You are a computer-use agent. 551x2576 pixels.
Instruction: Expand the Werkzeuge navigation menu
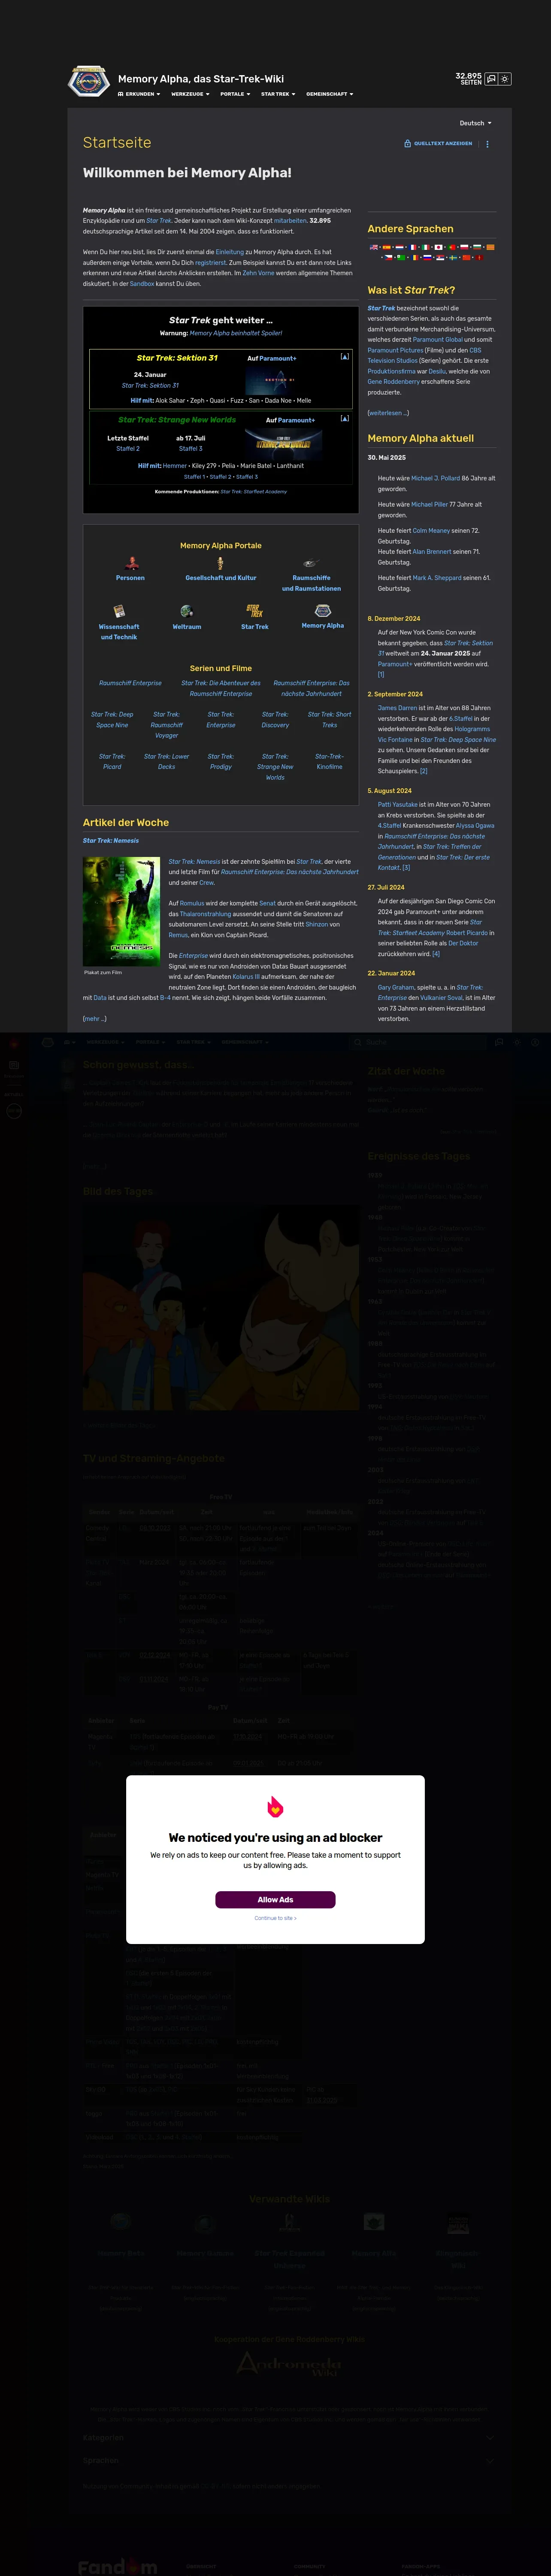190,94
